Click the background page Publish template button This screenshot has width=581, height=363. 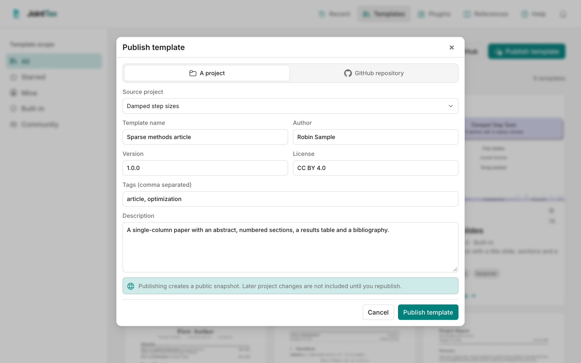pos(527,52)
